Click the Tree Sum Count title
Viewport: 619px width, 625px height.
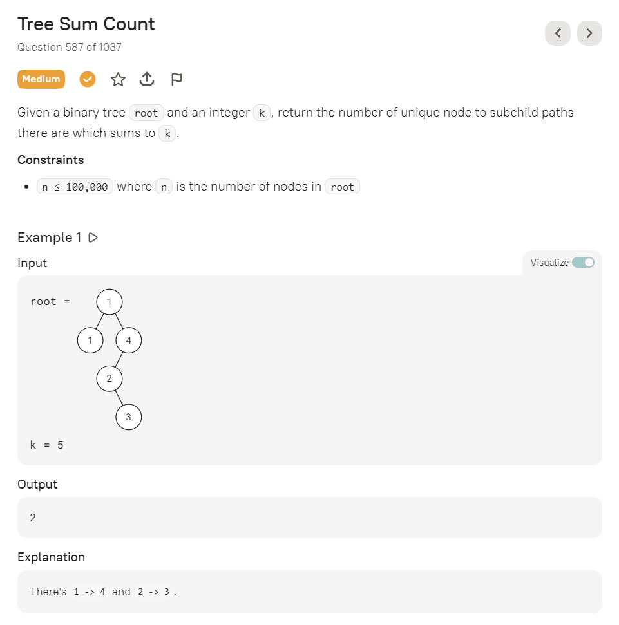tap(86, 24)
